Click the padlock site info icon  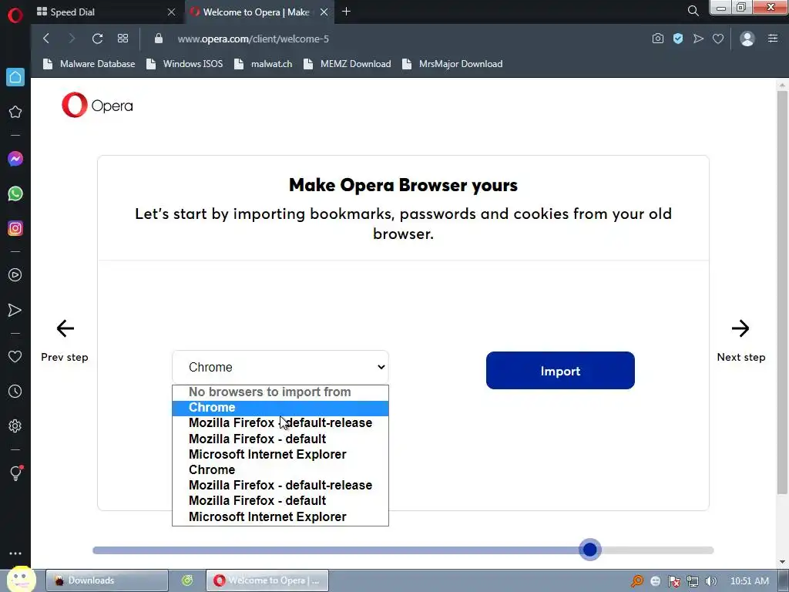tap(159, 39)
